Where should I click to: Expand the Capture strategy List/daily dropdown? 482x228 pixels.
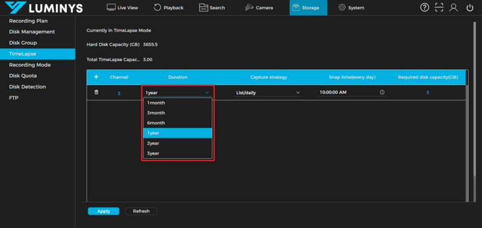click(268, 93)
